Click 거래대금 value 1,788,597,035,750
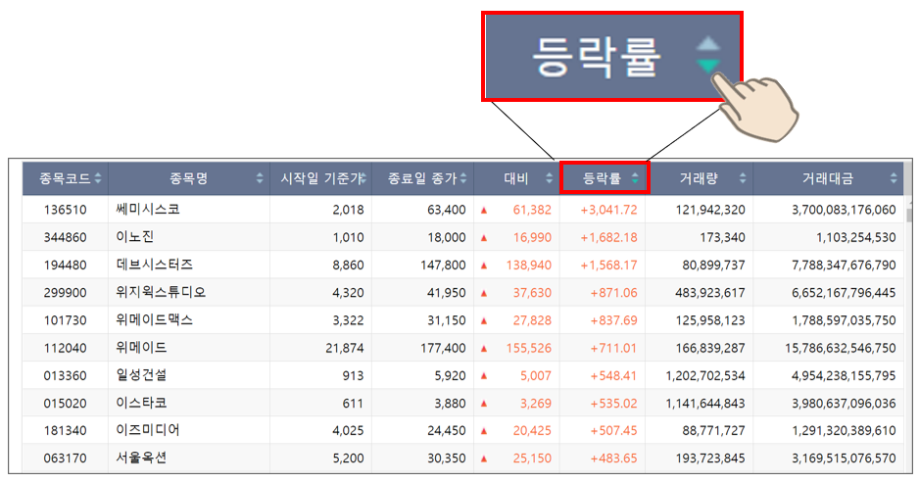Image resolution: width=919 pixels, height=483 pixels. (x=844, y=320)
